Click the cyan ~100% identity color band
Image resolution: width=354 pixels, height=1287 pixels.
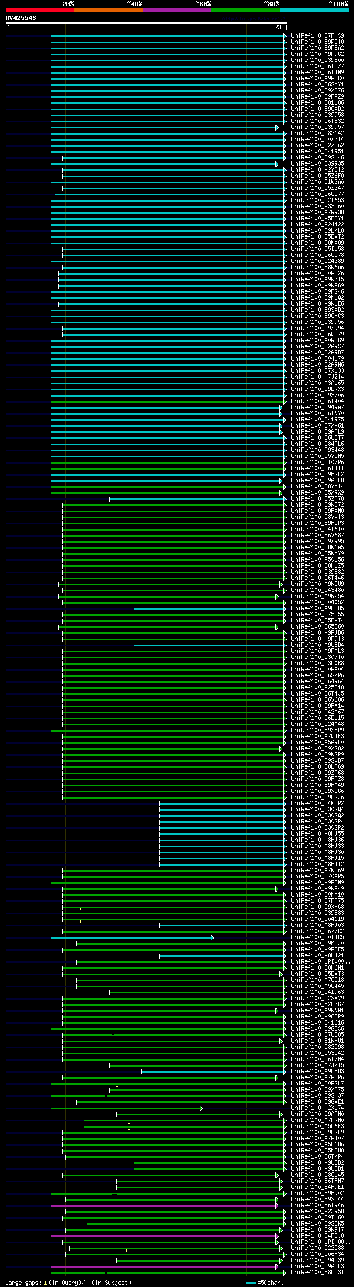(x=314, y=10)
